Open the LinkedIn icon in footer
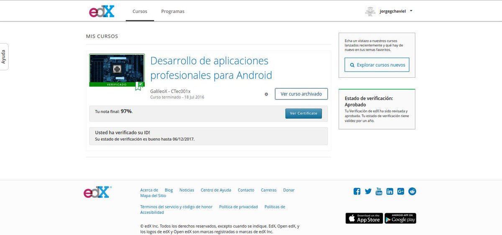The width and height of the screenshot is (502, 235). (390, 192)
